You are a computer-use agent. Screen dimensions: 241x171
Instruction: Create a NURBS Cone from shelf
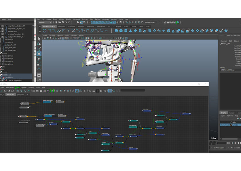[130, 31]
